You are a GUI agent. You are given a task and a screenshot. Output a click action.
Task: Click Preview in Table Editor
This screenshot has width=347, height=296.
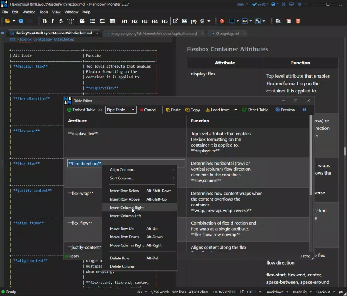click(x=285, y=110)
